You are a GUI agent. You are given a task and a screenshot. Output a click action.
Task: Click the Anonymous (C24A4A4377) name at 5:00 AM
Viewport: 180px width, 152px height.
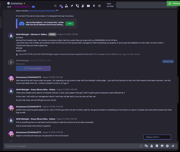tap(28, 107)
